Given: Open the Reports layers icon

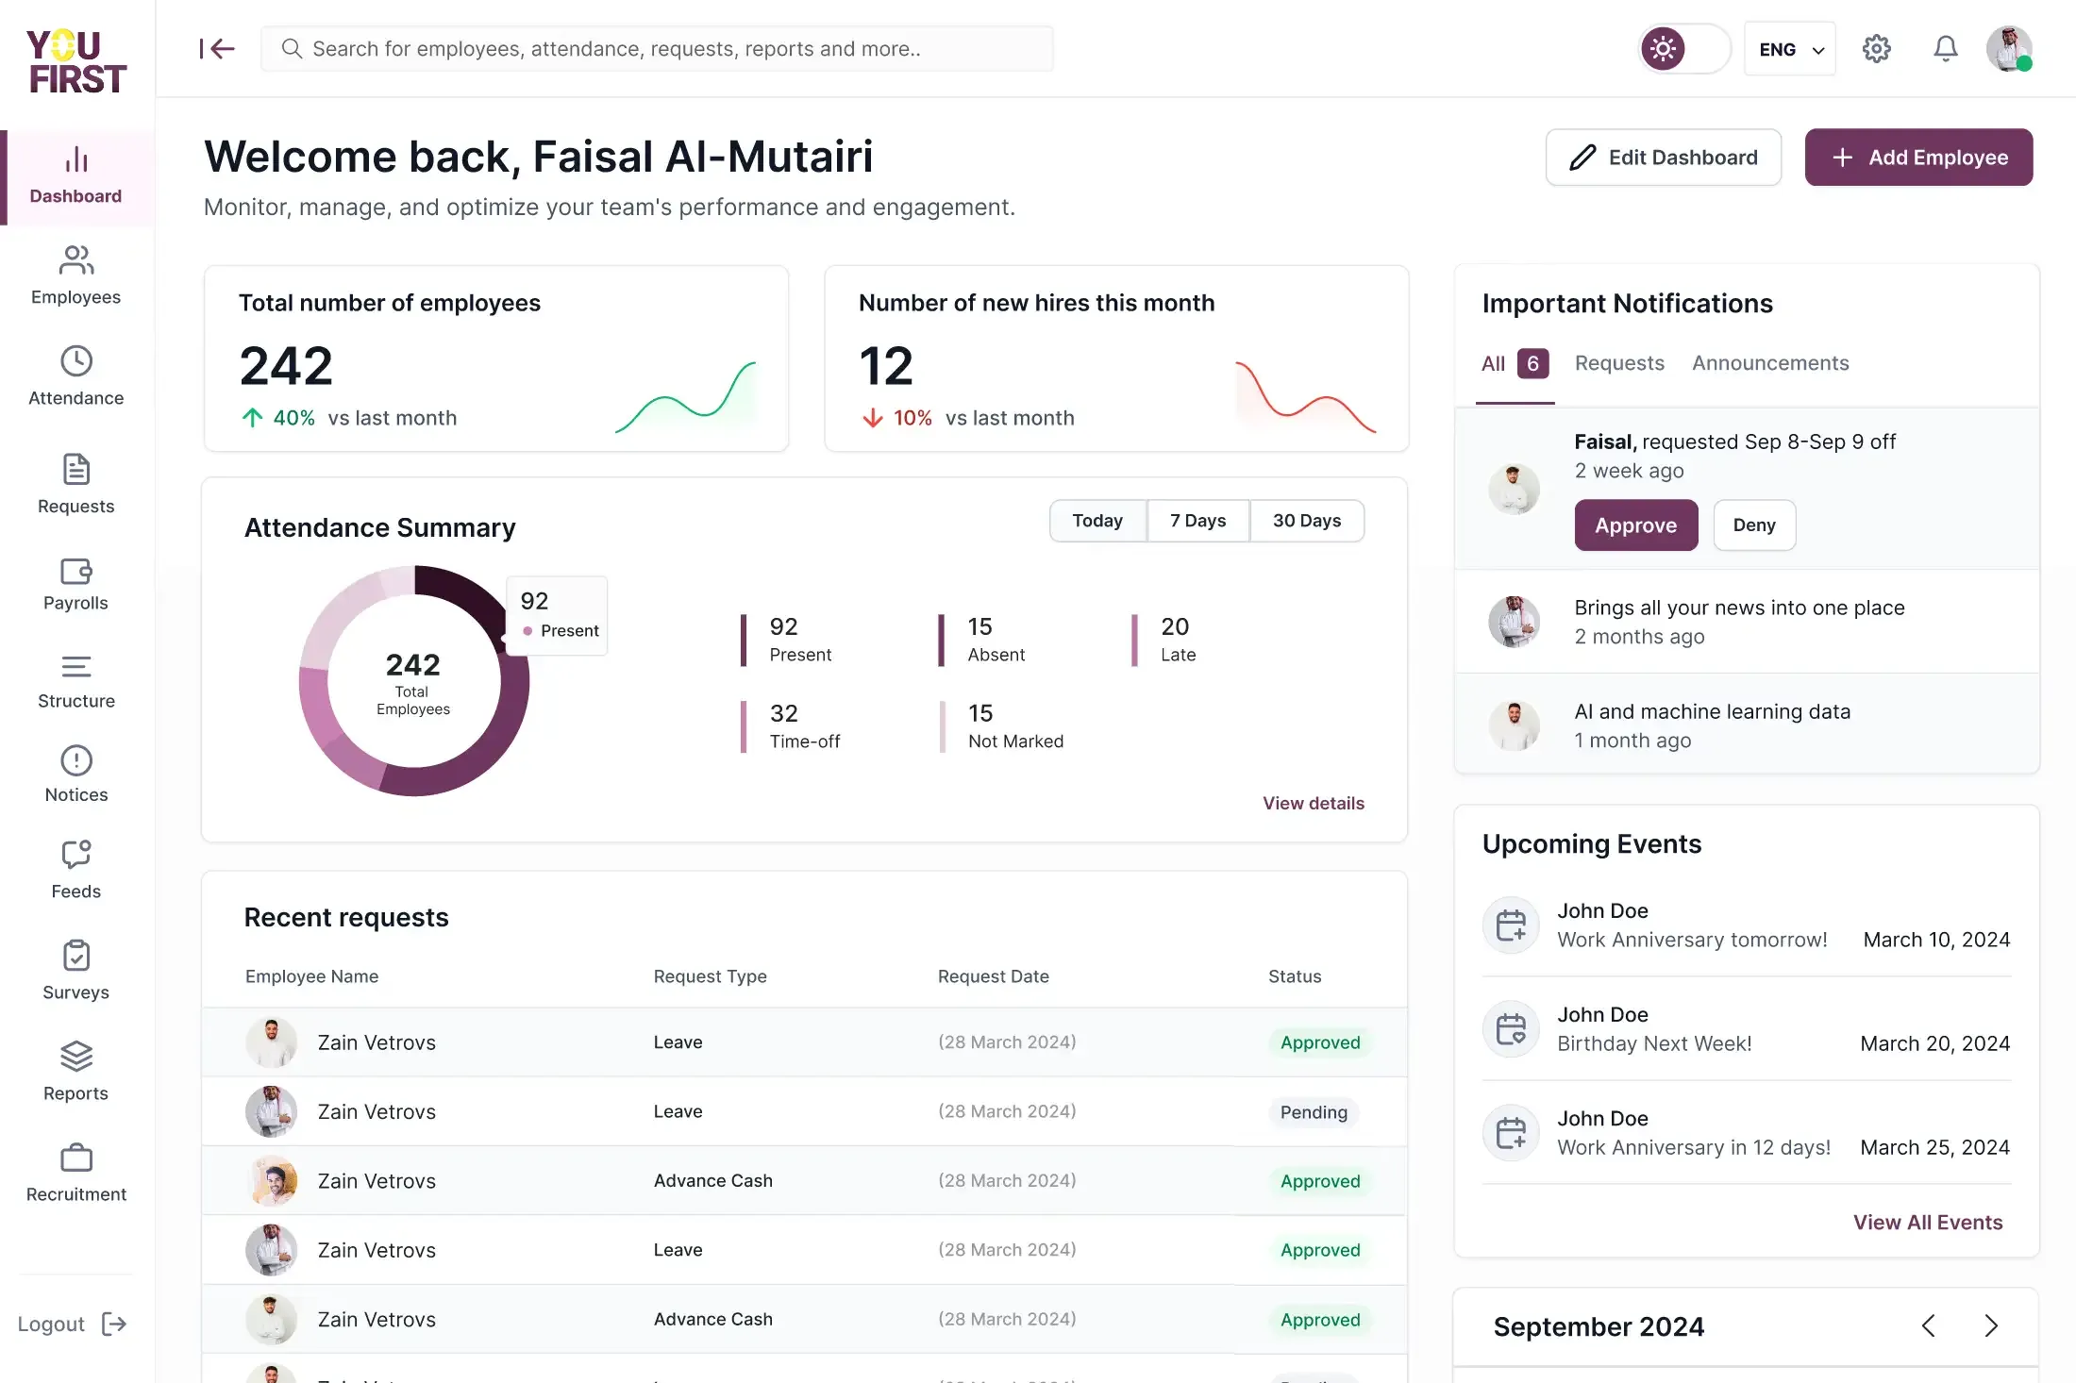Looking at the screenshot, I should click(x=76, y=1057).
